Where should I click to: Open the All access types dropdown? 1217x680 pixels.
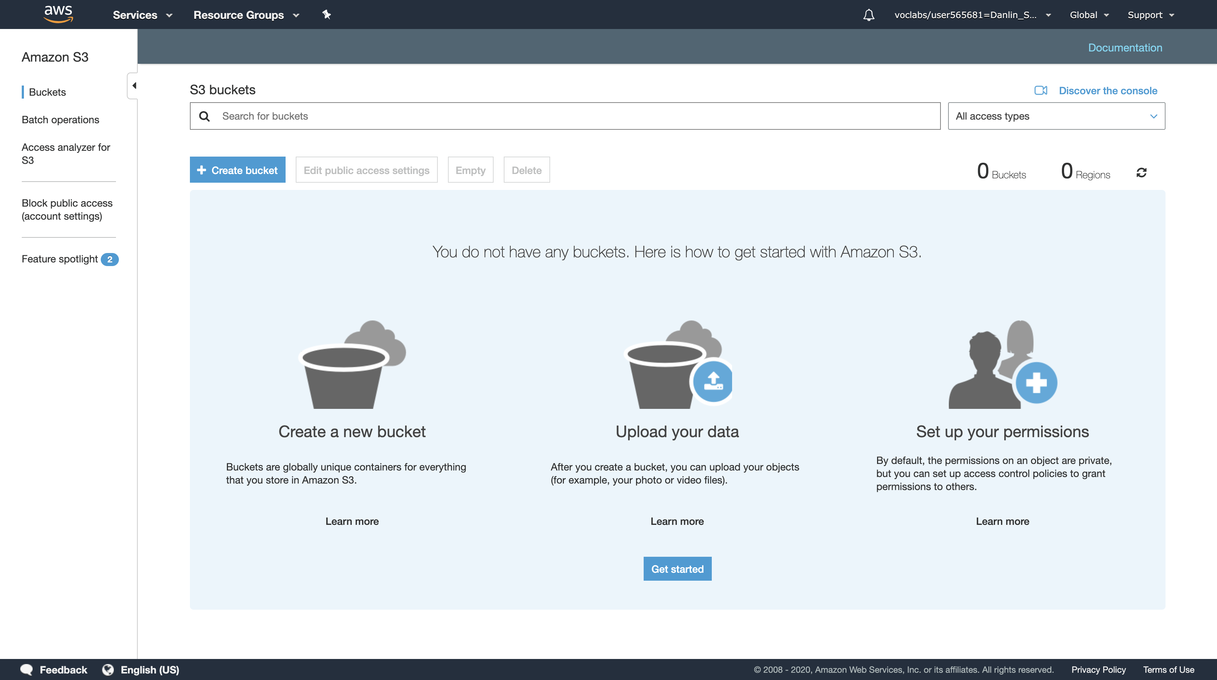(x=1056, y=116)
